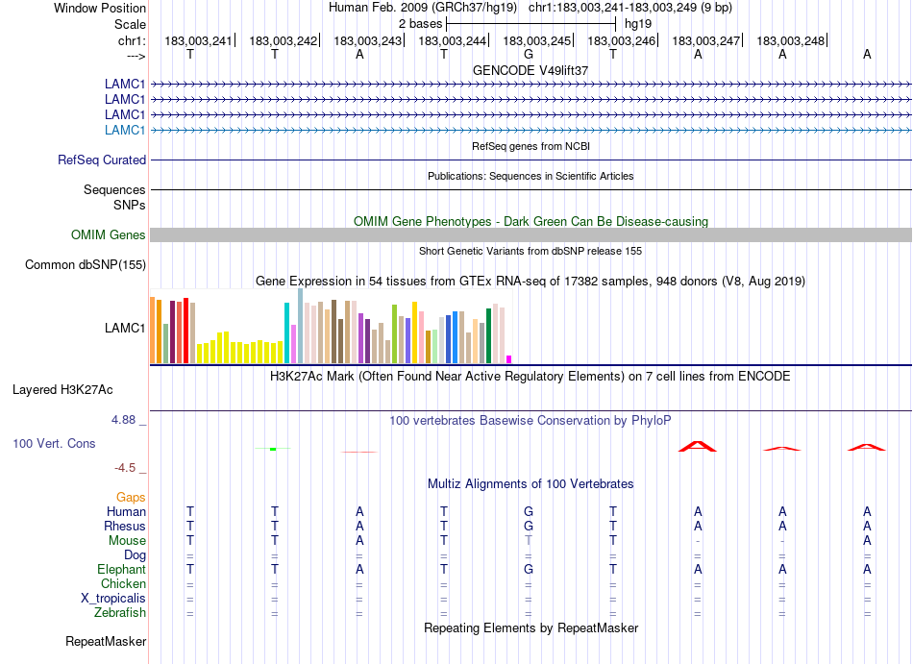Click the Window Position track label
This screenshot has width=913, height=664.
pyautogui.click(x=100, y=8)
